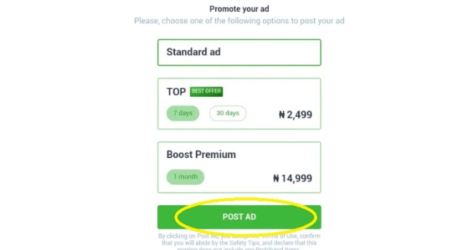Select the Standard ad option
Viewport: 468px width, 250px height.
pyautogui.click(x=239, y=53)
